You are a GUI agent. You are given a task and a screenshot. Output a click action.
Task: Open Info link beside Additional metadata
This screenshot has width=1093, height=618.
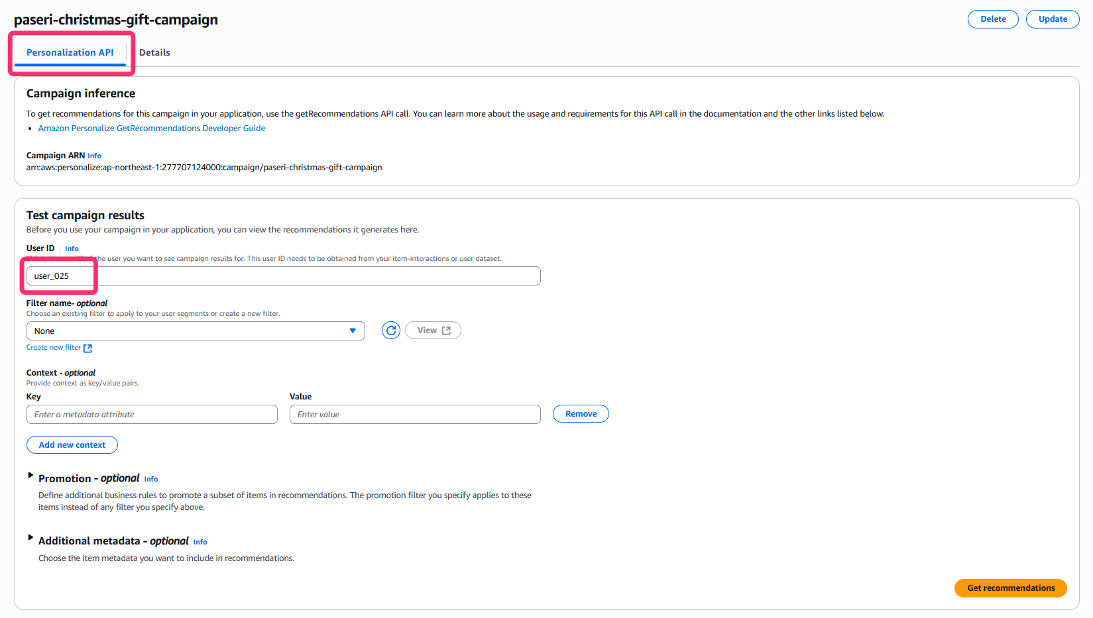point(200,542)
